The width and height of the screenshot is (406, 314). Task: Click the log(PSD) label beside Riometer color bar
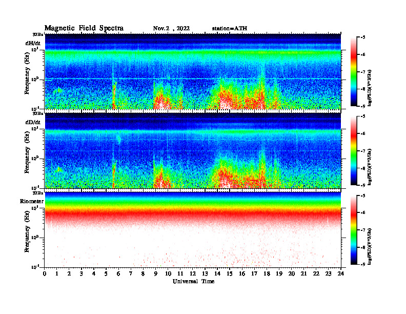click(370, 246)
